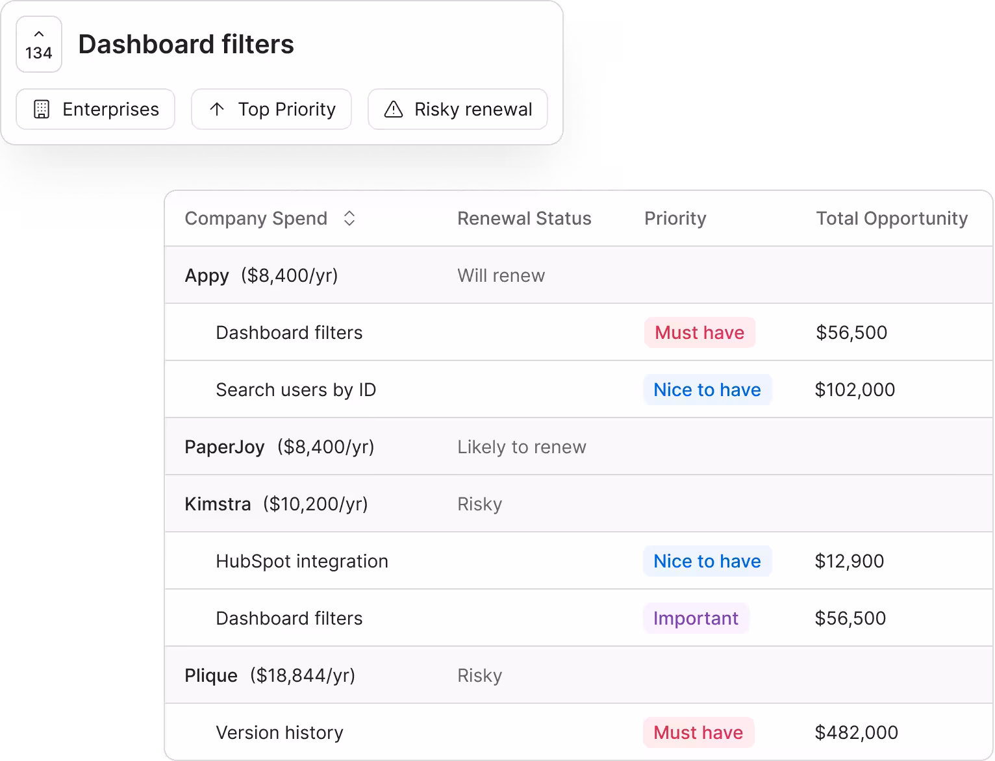Expand the PaperJoy company row
This screenshot has width=995, height=761.
point(579,447)
